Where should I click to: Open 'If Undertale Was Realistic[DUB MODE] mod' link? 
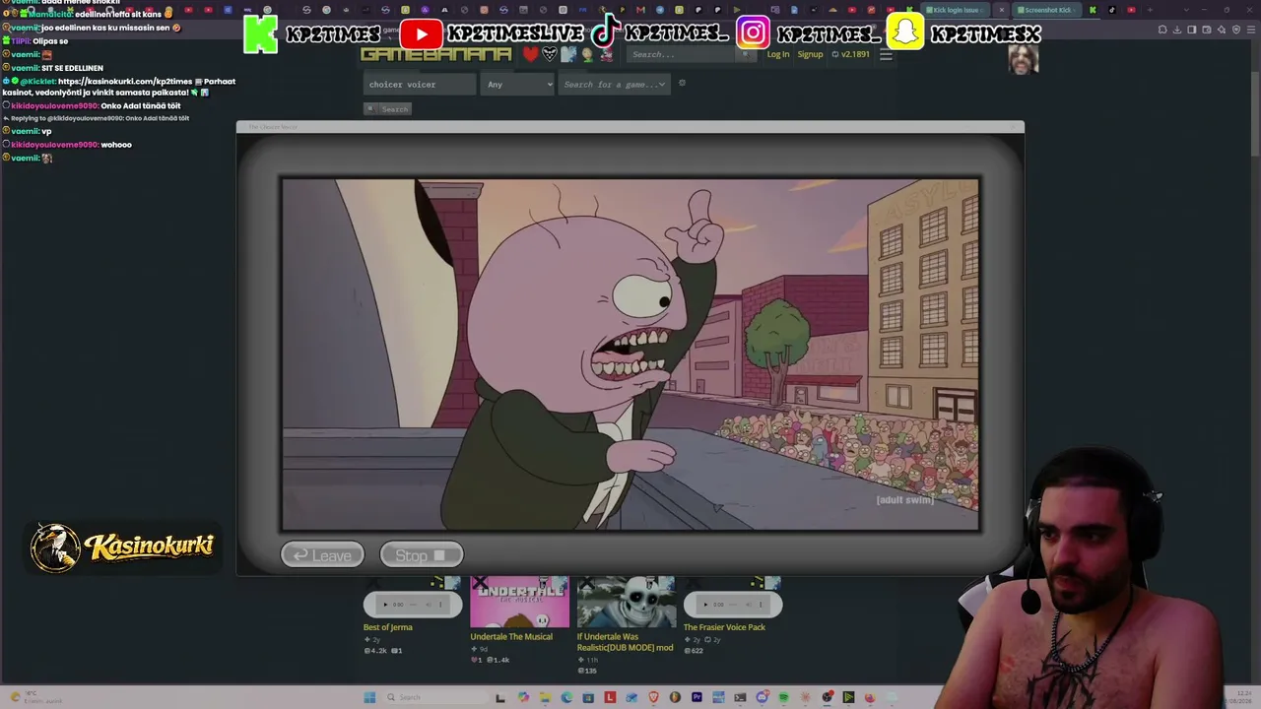[626, 642]
